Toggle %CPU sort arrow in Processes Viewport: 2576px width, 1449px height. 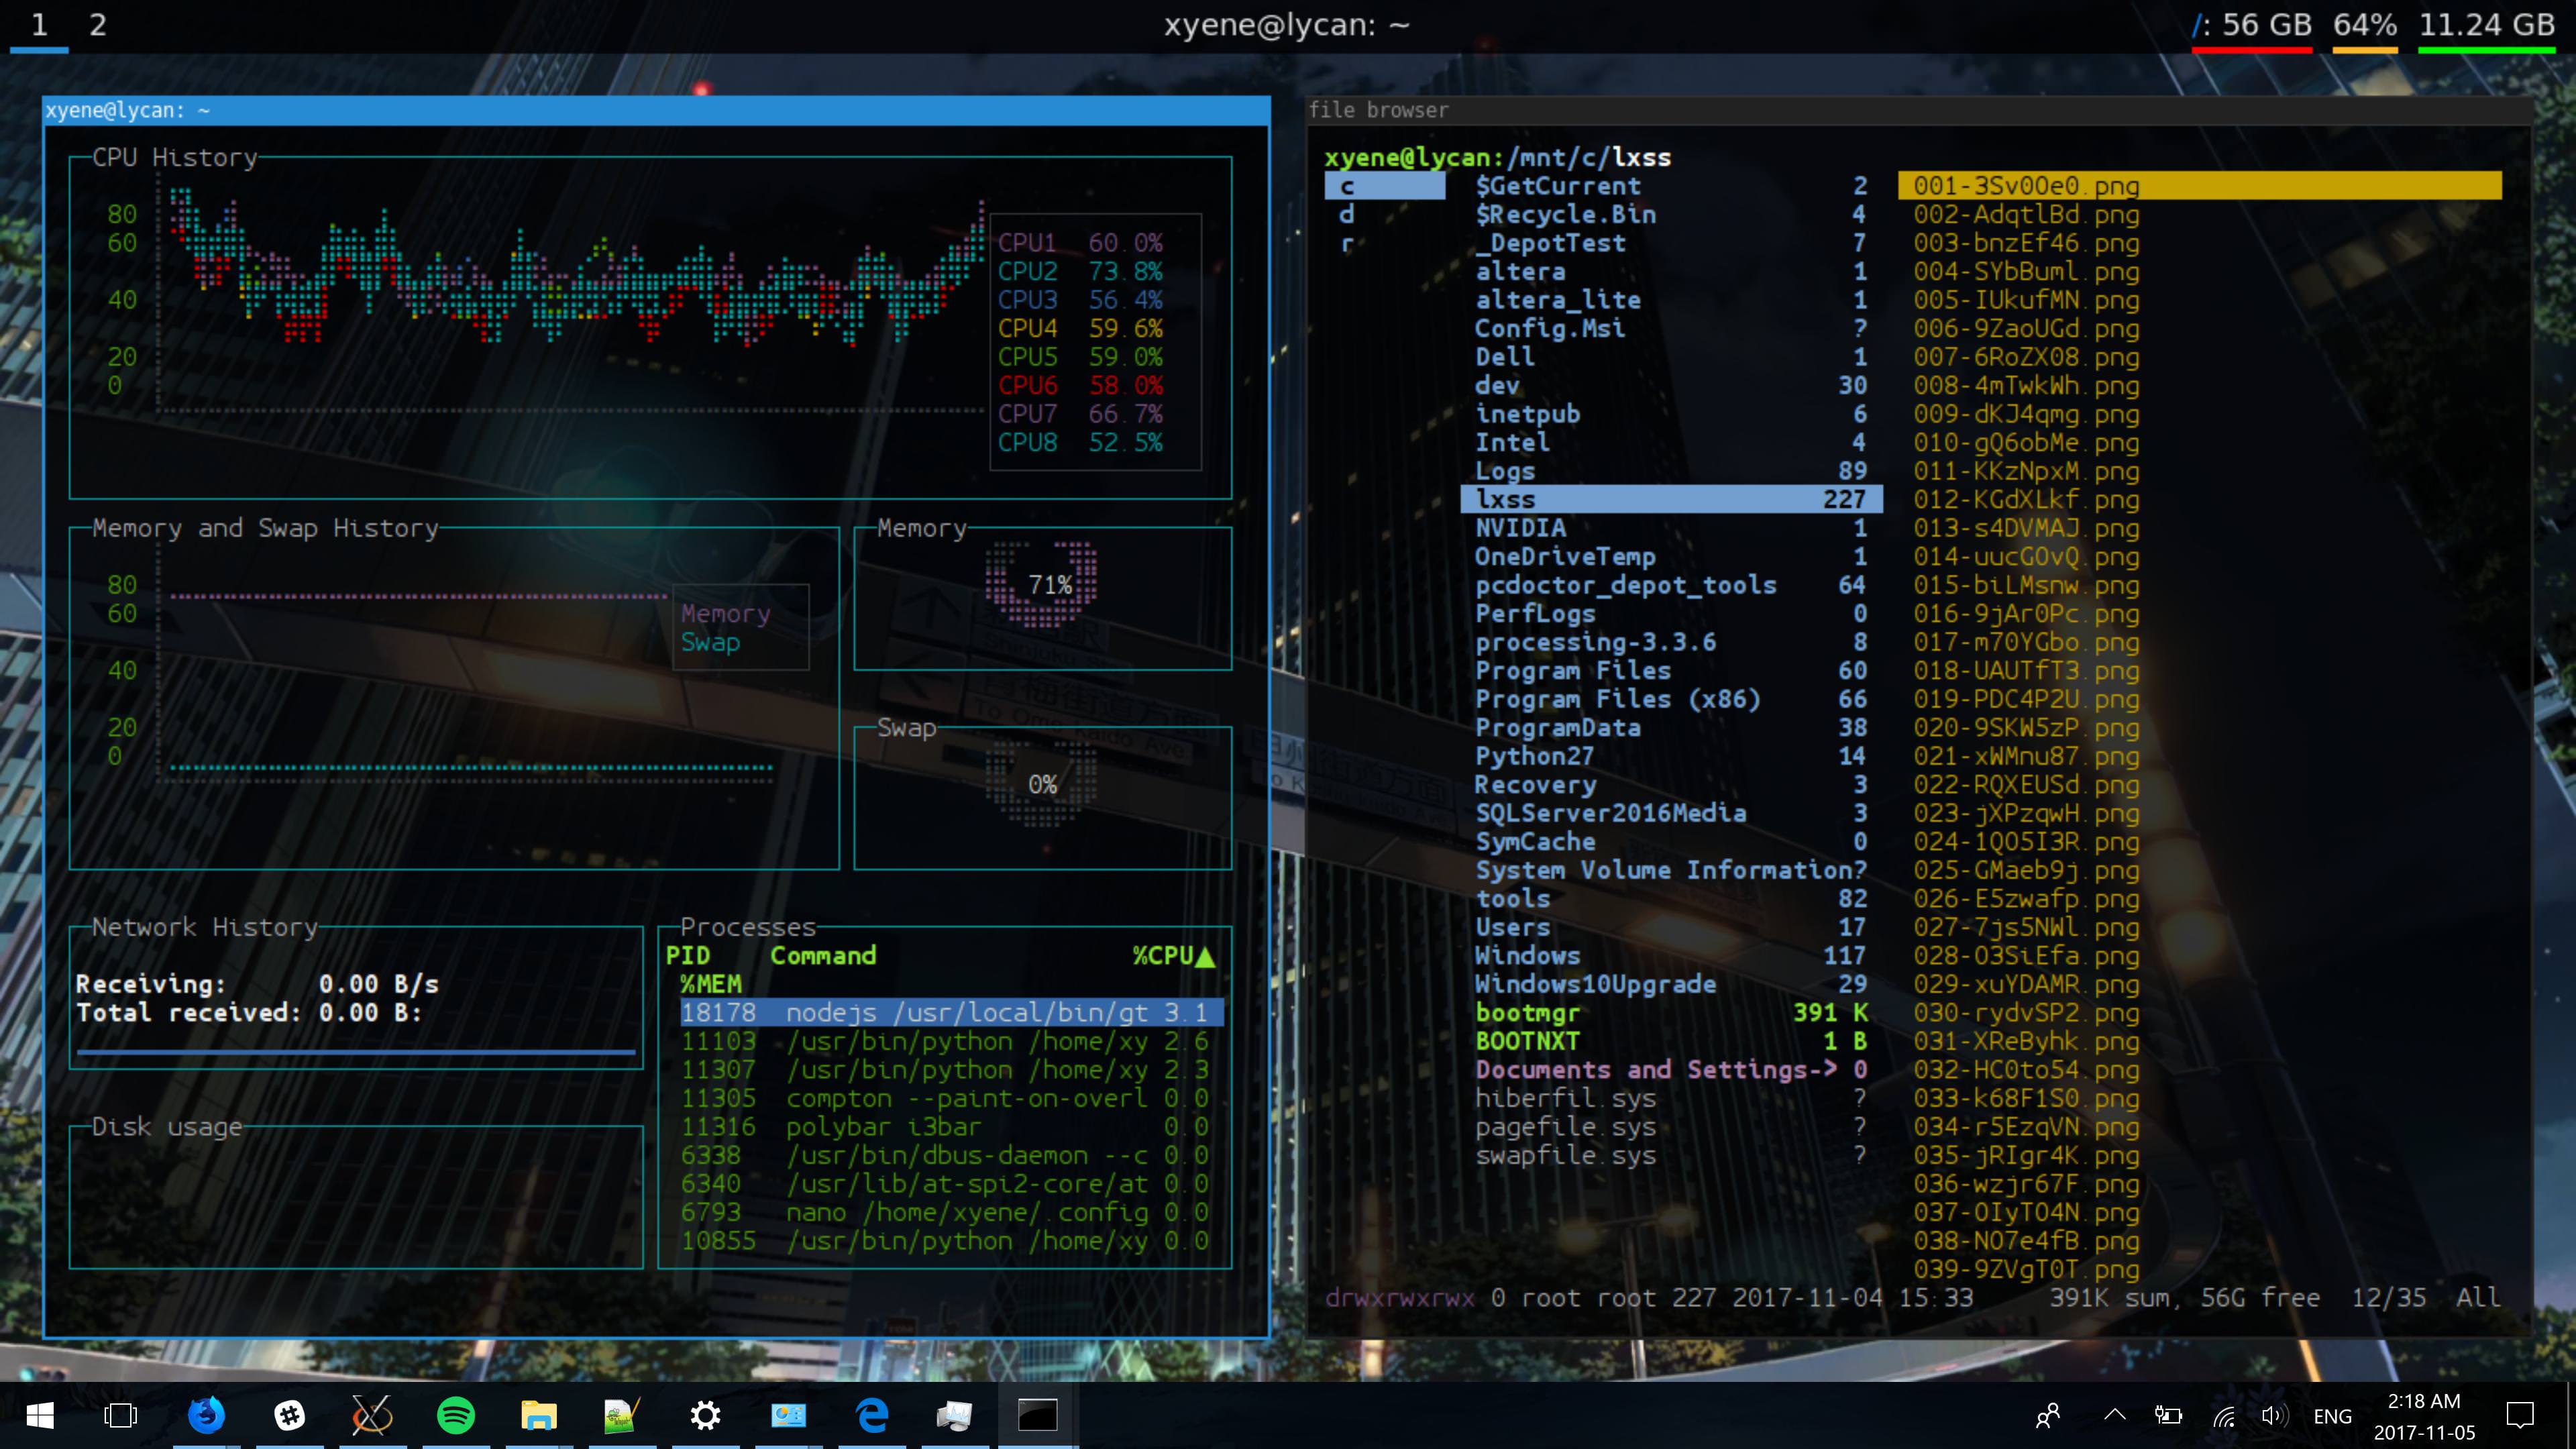[x=1205, y=957]
